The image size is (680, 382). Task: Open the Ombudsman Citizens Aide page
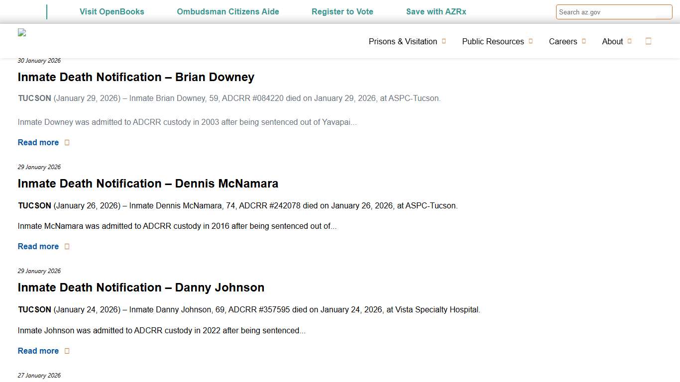coord(227,11)
